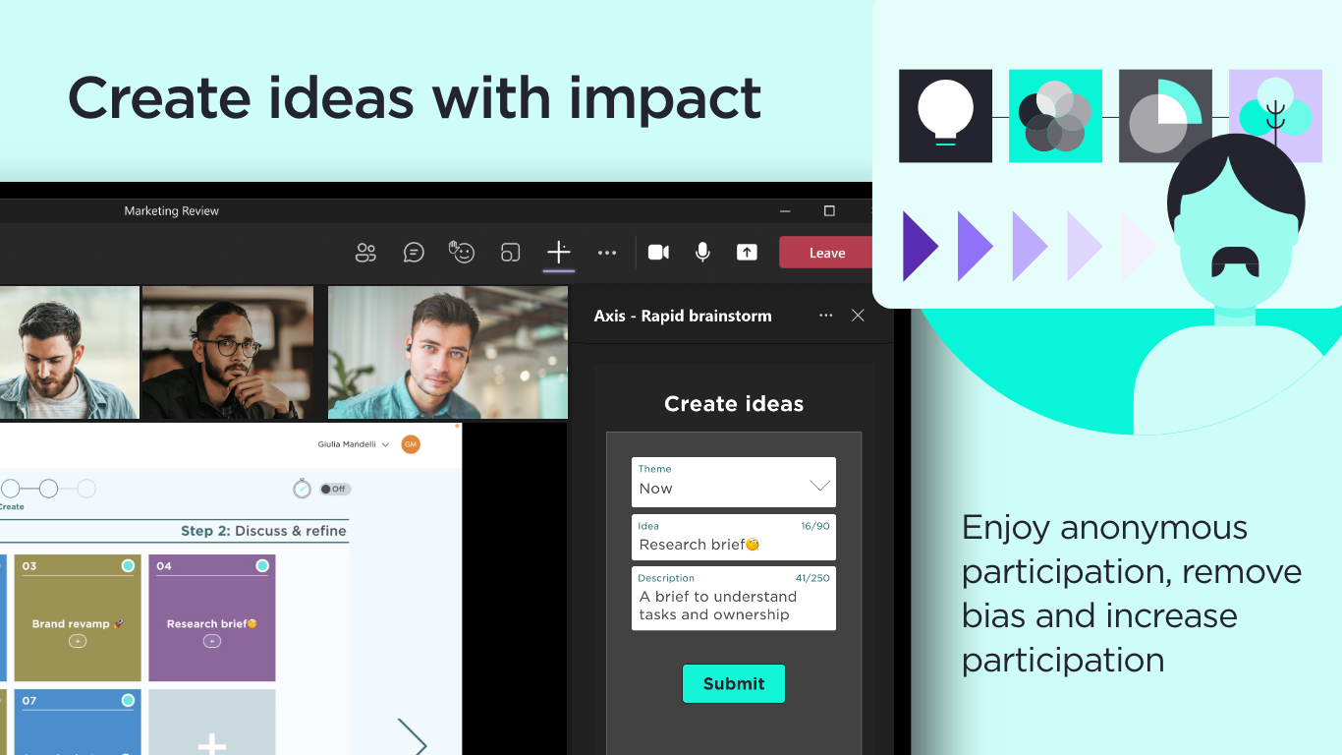Viewport: 1342px width, 755px height.
Task: Click the '41/250' description character counter
Action: (x=812, y=578)
